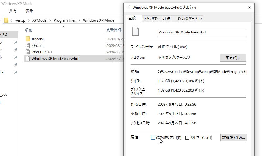262x156 pixels.
Task: Click the 変更(C)... button
Action: (233, 58)
